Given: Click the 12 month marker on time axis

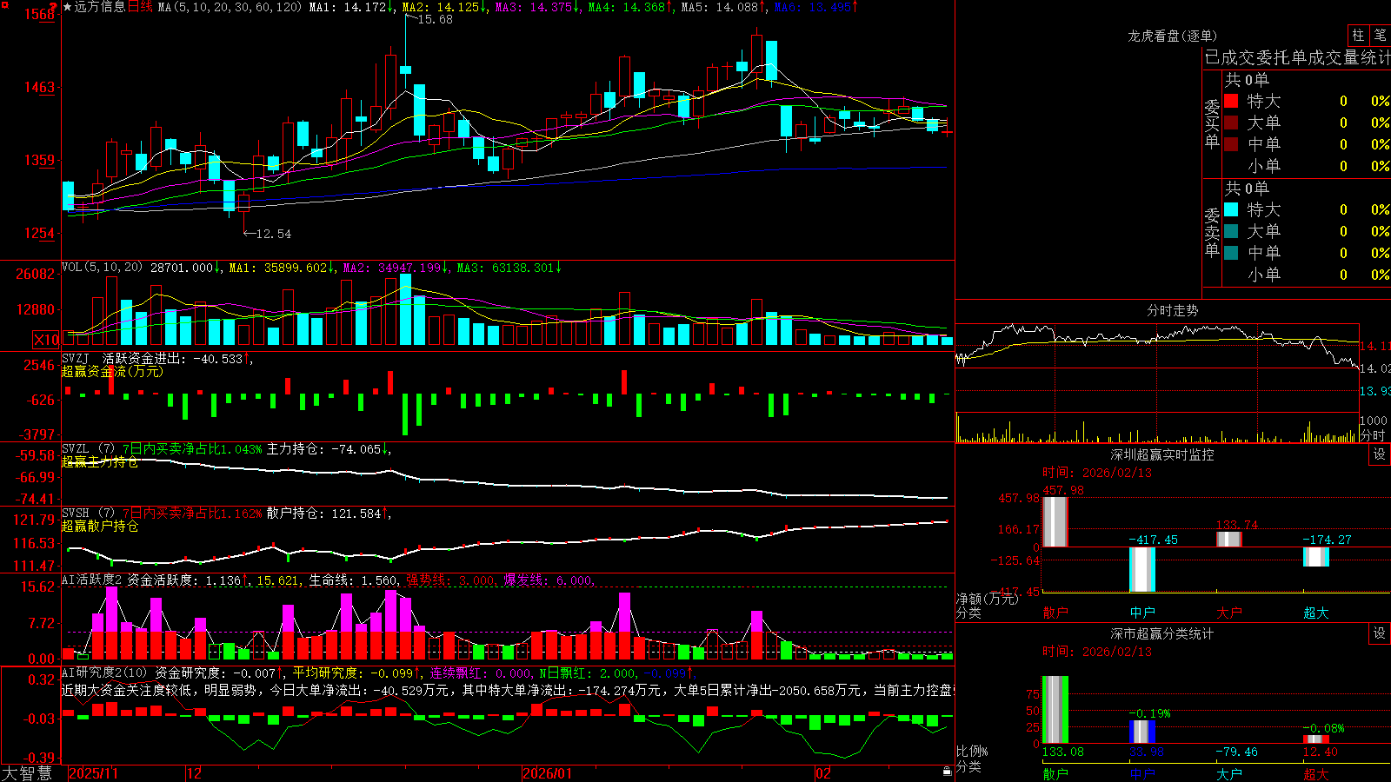Looking at the screenshot, I should [195, 773].
